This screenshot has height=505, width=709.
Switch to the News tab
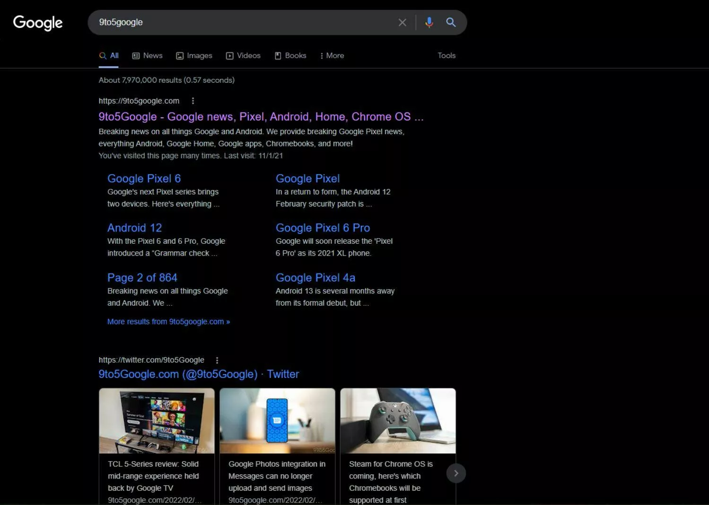tap(147, 56)
